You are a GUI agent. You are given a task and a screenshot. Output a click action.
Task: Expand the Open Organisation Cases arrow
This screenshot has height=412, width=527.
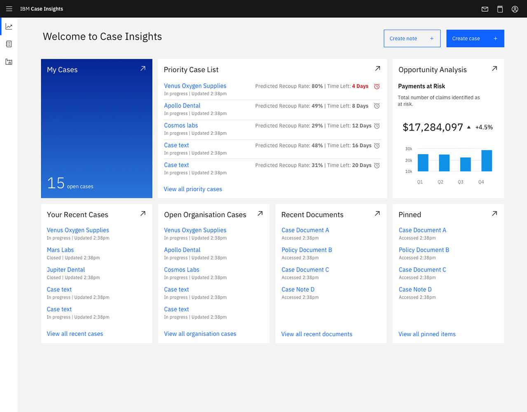tap(260, 213)
